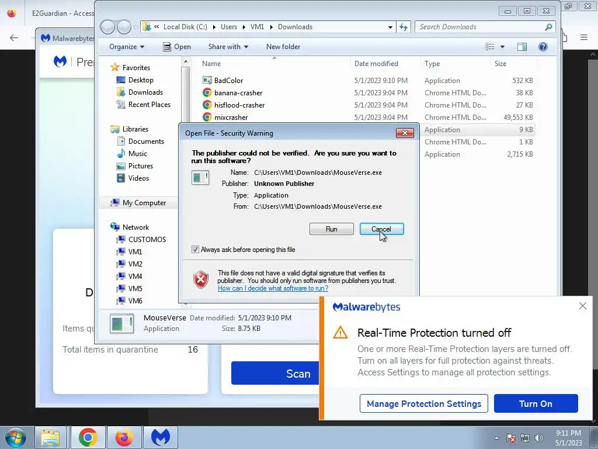This screenshot has width=598, height=449.
Task: Open the Music library
Action: [137, 154]
